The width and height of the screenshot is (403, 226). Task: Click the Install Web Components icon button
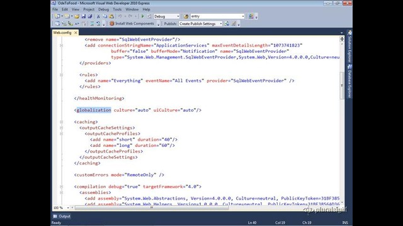pos(132,24)
